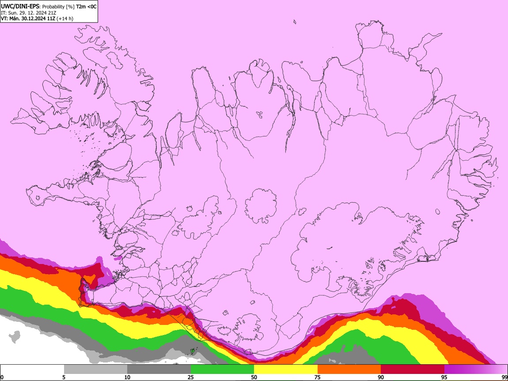Click the legend label '75'
The image size is (508, 381).
[318, 377]
